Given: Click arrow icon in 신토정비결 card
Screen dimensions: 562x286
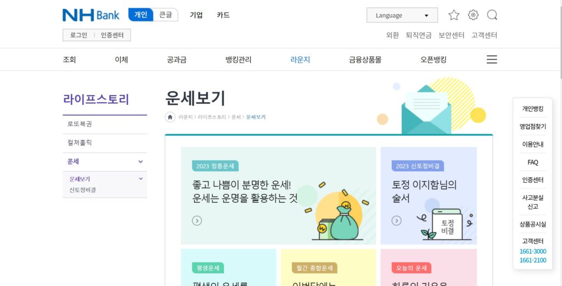Looking at the screenshot, I should pyautogui.click(x=396, y=221).
